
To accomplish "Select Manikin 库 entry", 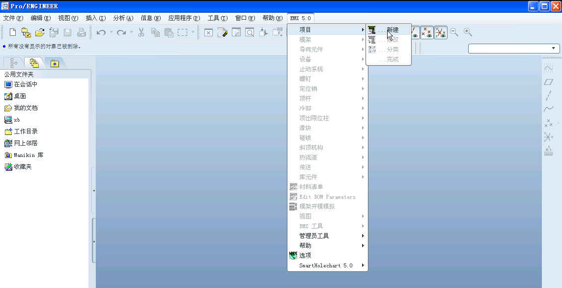I will tap(24, 155).
